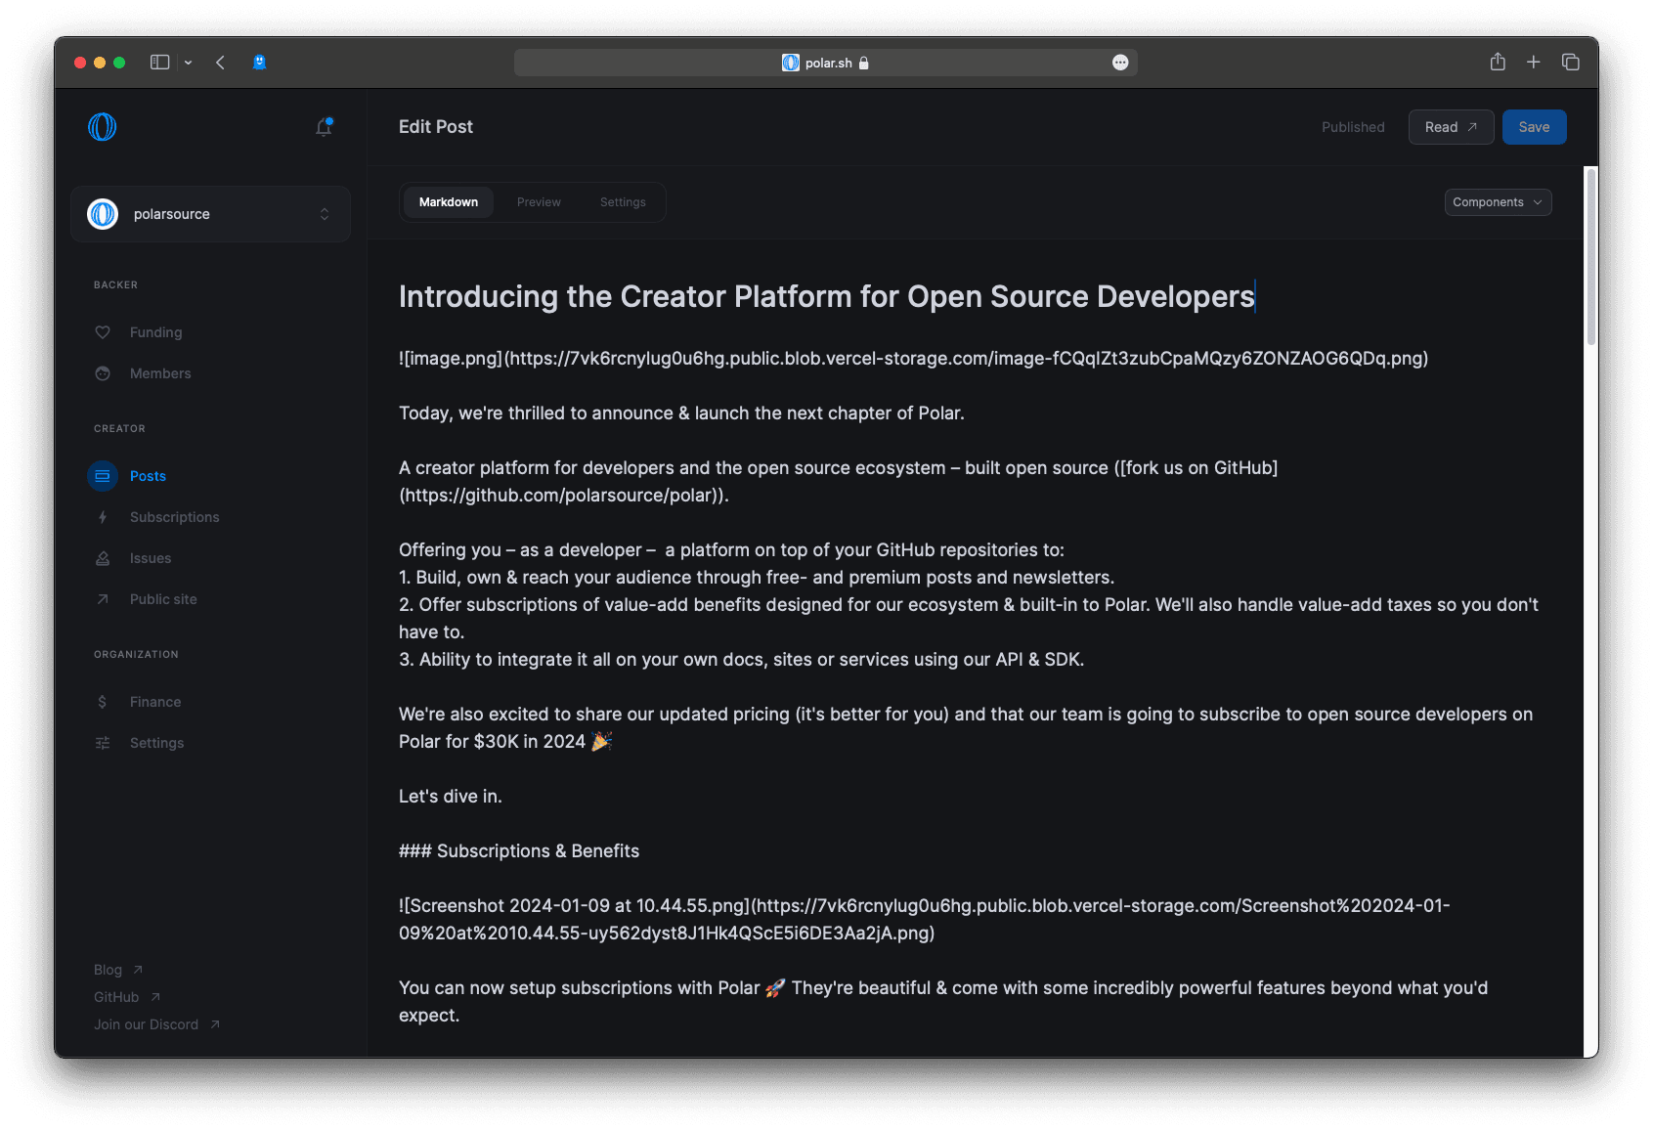Click the editor vertical scrollbar
This screenshot has width=1653, height=1130.
pos(1590,256)
